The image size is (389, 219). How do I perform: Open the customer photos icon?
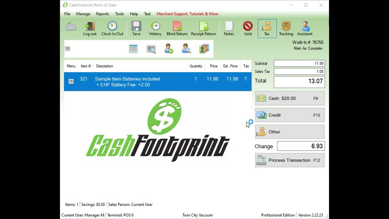(204, 49)
